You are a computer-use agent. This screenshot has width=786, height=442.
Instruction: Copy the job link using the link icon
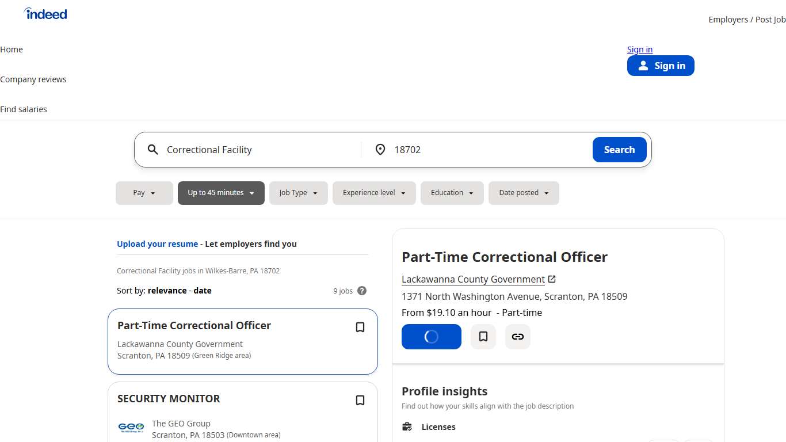coord(517,337)
